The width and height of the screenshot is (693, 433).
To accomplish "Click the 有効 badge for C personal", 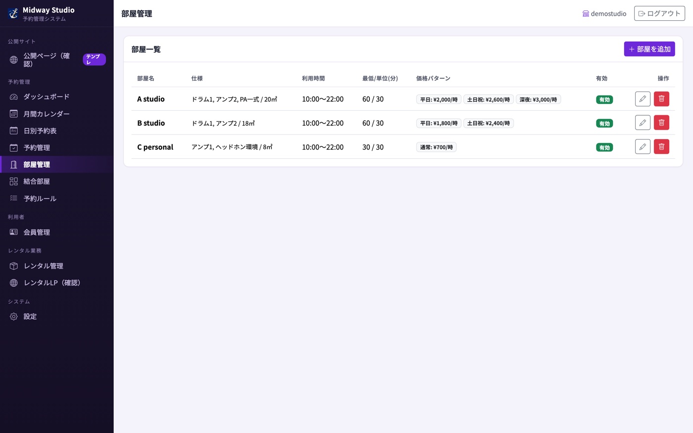I will (x=604, y=147).
